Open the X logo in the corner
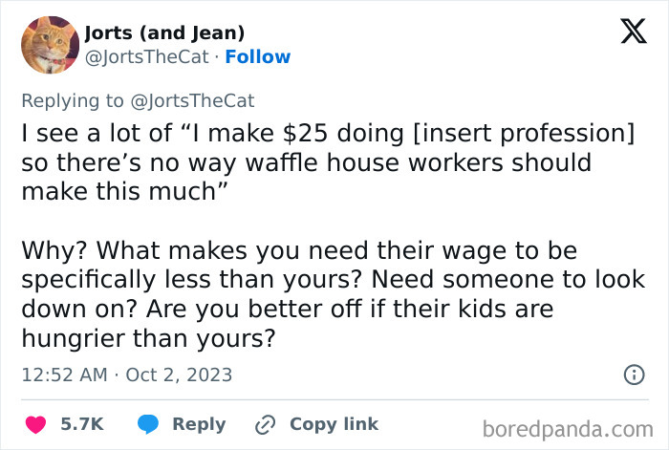 (x=634, y=32)
